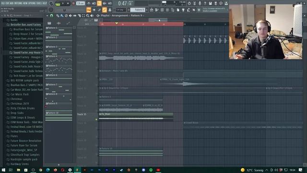Open Spotify from the taskbar

point(151,170)
